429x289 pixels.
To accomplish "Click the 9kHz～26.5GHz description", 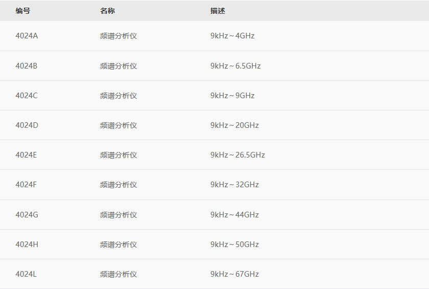I will click(237, 155).
